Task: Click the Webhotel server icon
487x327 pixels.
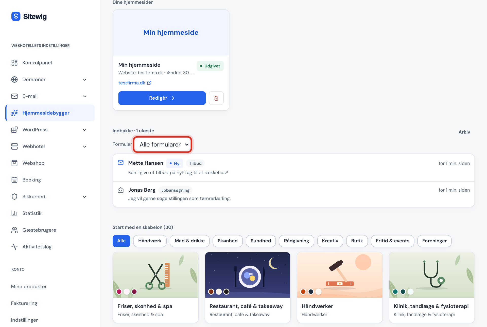Action: coord(14,146)
